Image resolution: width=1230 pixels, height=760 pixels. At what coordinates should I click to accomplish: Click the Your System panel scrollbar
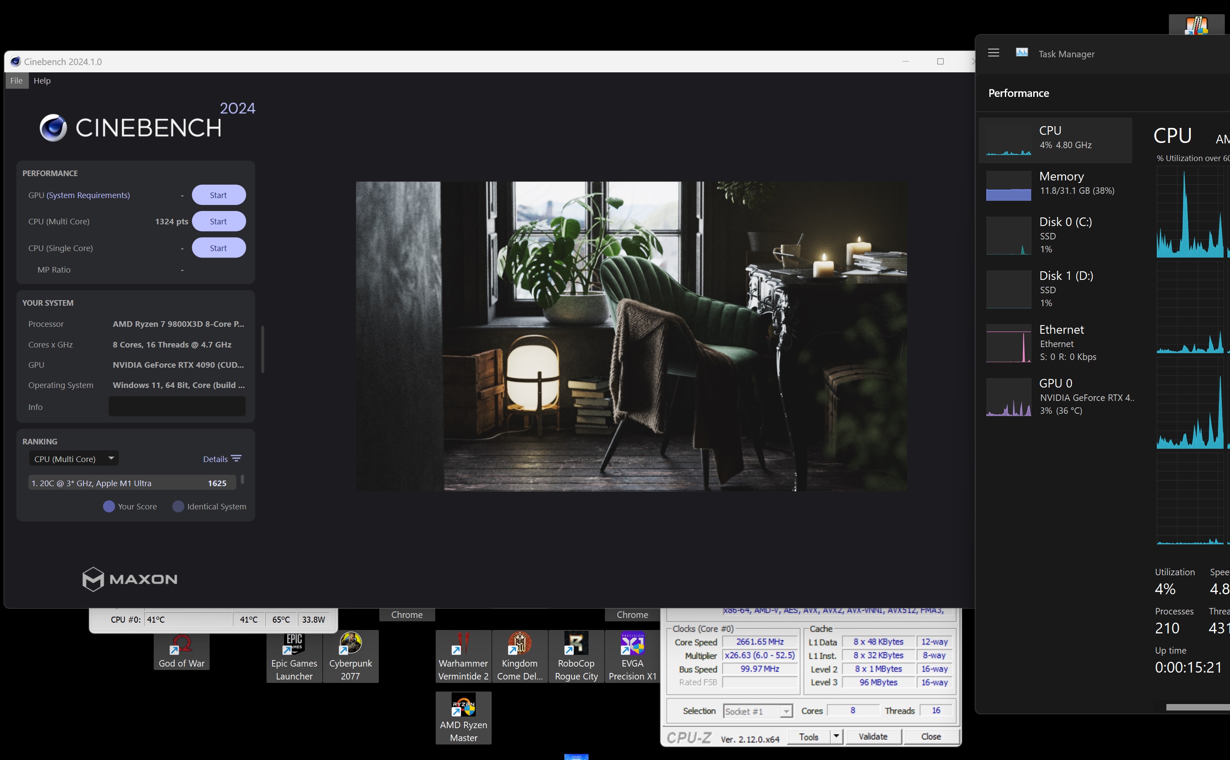[263, 349]
